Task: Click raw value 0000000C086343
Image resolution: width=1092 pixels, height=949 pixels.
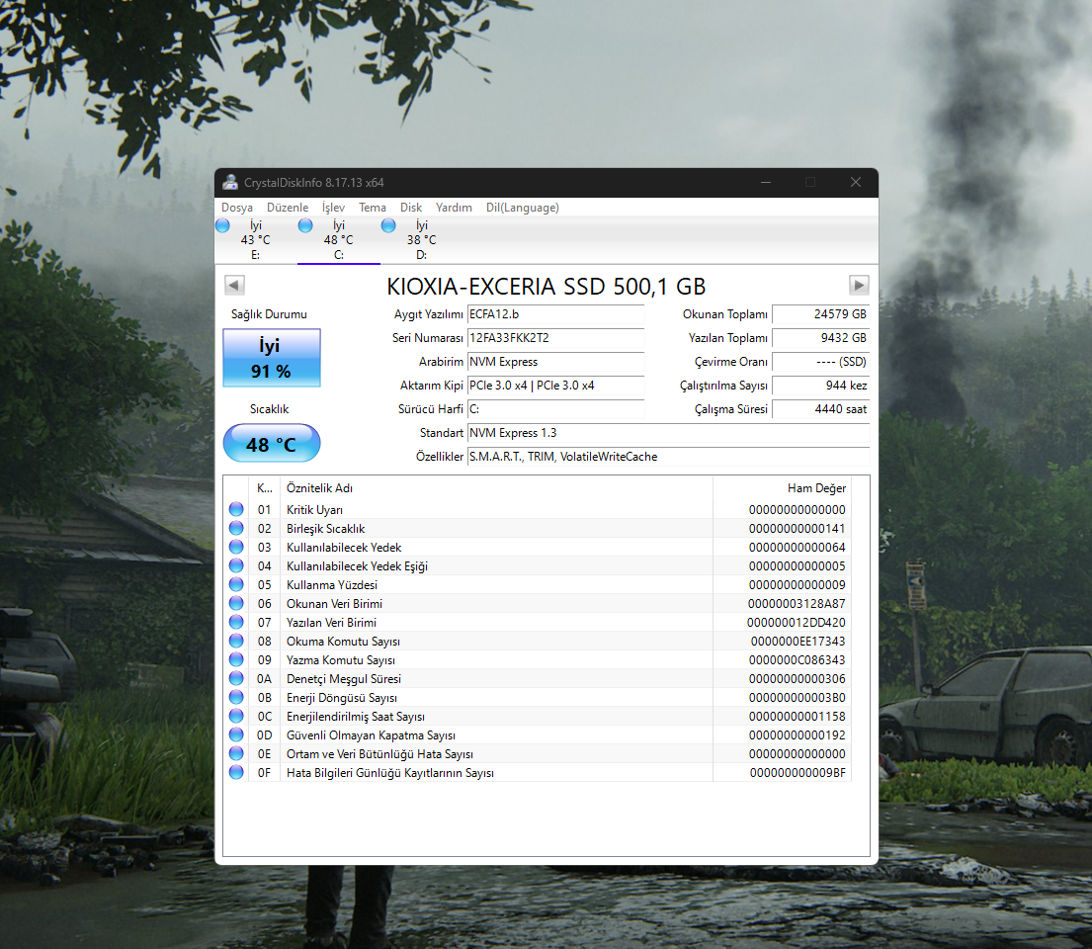Action: tap(798, 660)
